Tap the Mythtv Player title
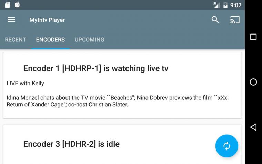The width and height of the screenshot is (262, 164). tap(47, 20)
